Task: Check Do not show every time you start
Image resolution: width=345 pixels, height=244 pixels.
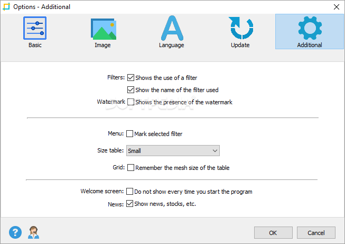Action: 129,191
